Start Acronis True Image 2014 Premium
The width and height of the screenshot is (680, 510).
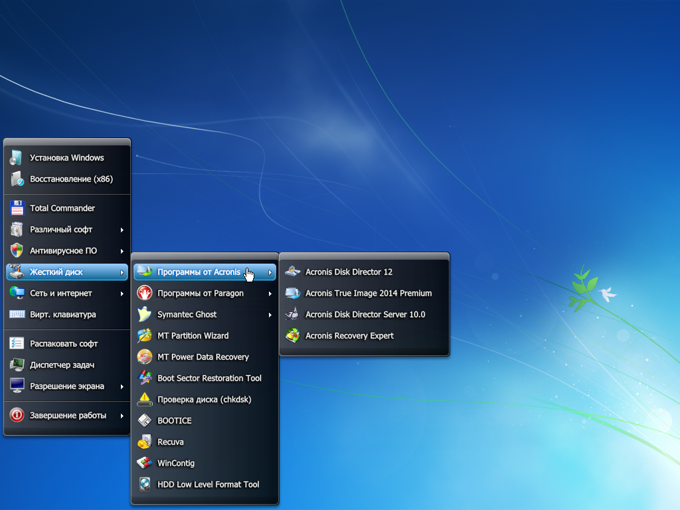click(365, 293)
